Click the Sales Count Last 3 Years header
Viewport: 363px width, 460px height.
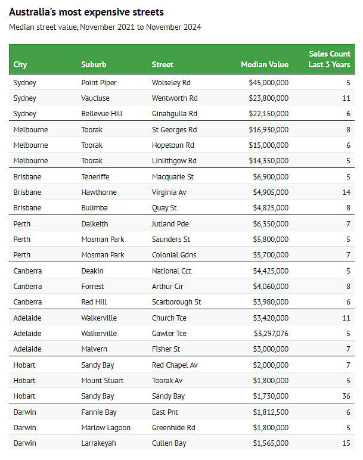click(329, 59)
